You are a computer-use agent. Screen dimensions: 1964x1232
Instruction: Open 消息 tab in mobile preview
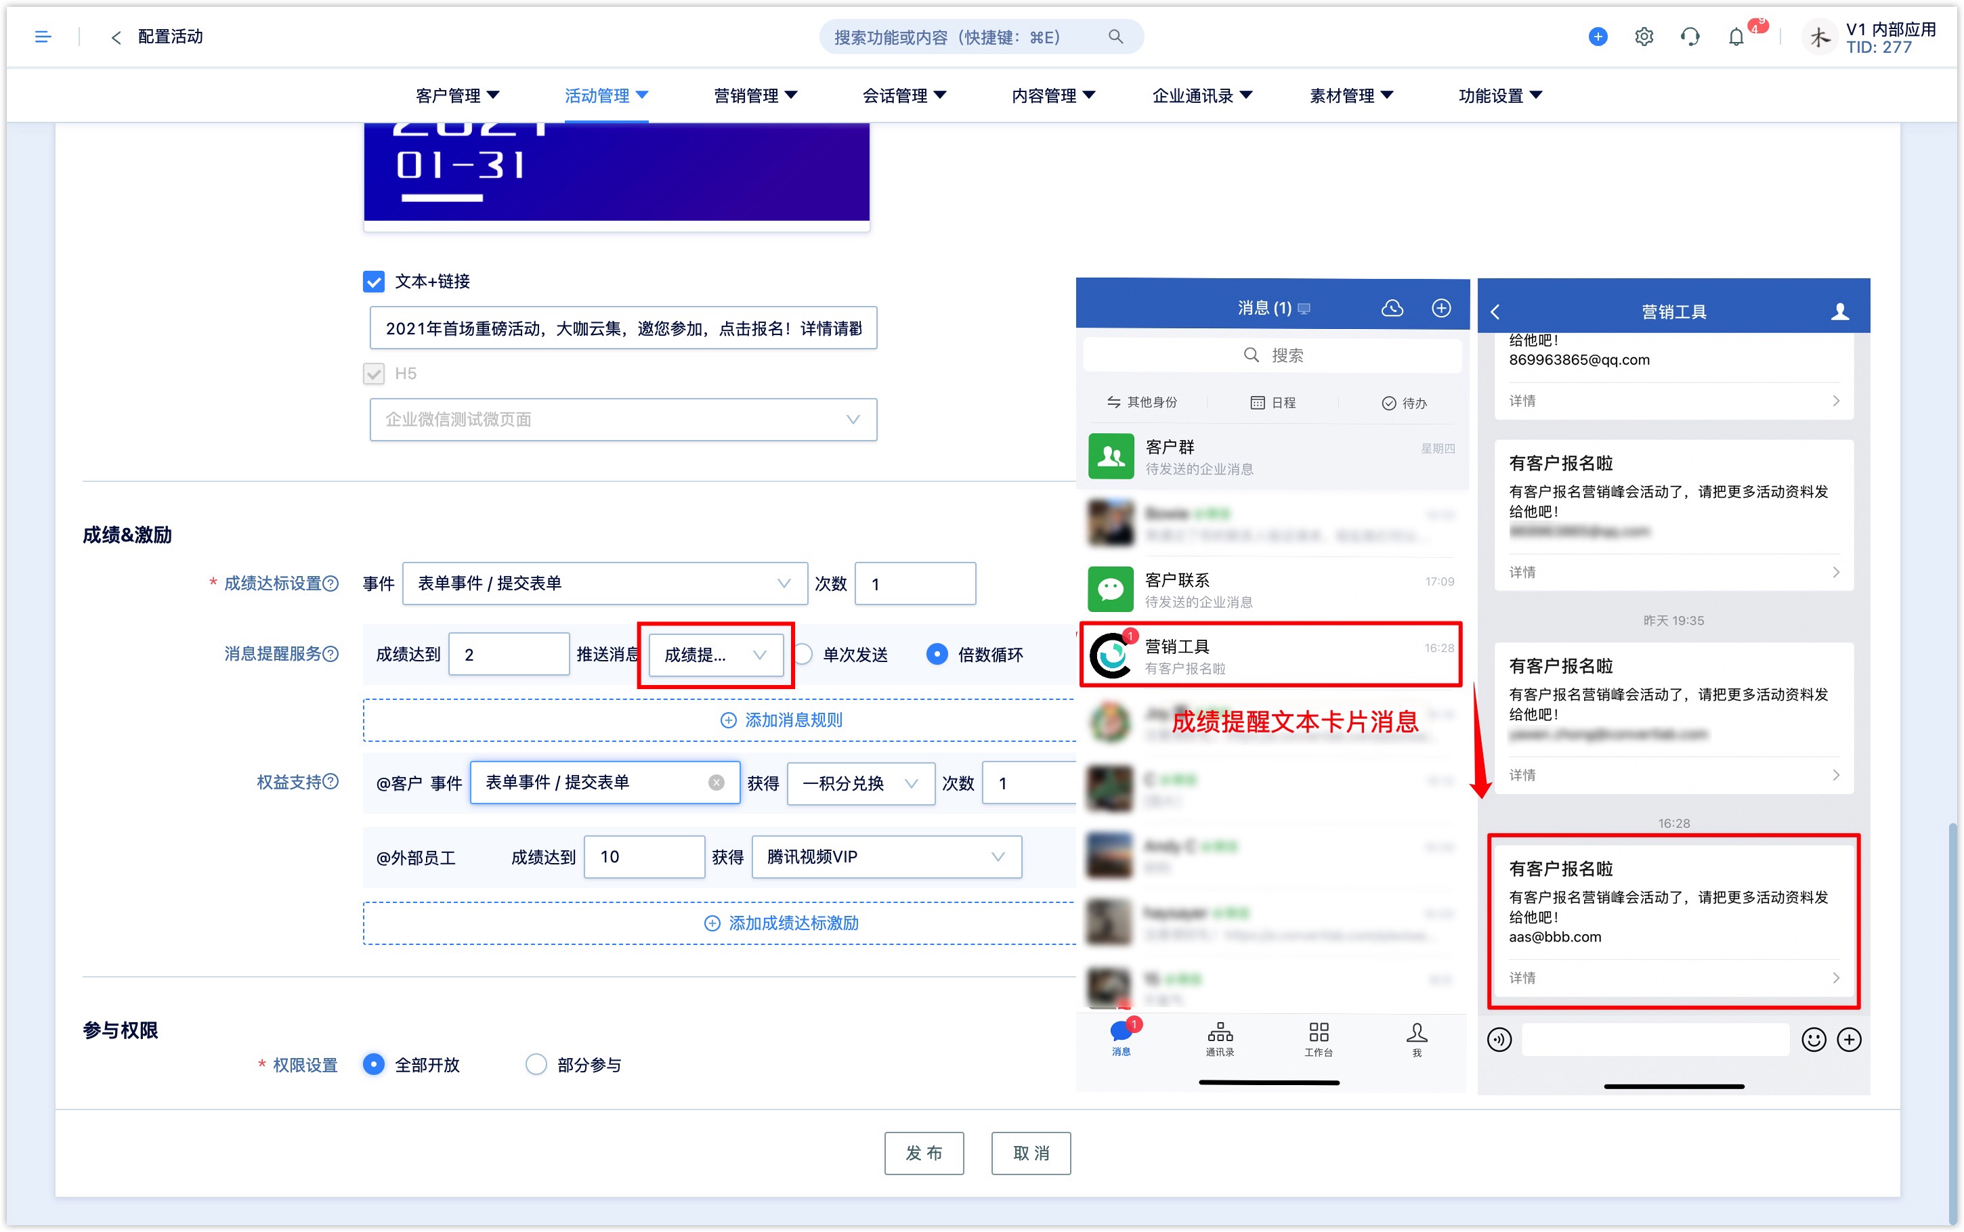pyautogui.click(x=1122, y=1040)
